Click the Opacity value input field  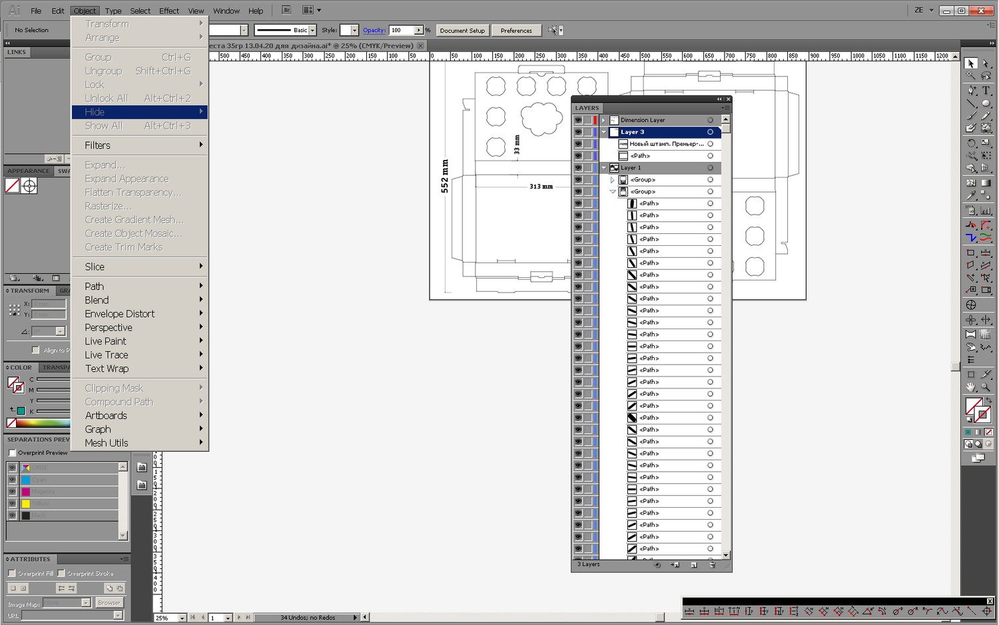tap(402, 31)
